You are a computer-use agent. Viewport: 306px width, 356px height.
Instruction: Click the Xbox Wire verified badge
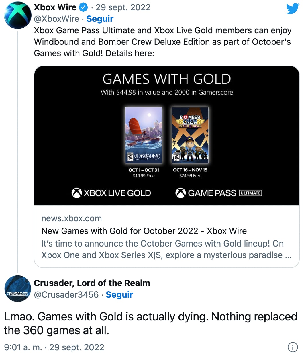pos(83,7)
